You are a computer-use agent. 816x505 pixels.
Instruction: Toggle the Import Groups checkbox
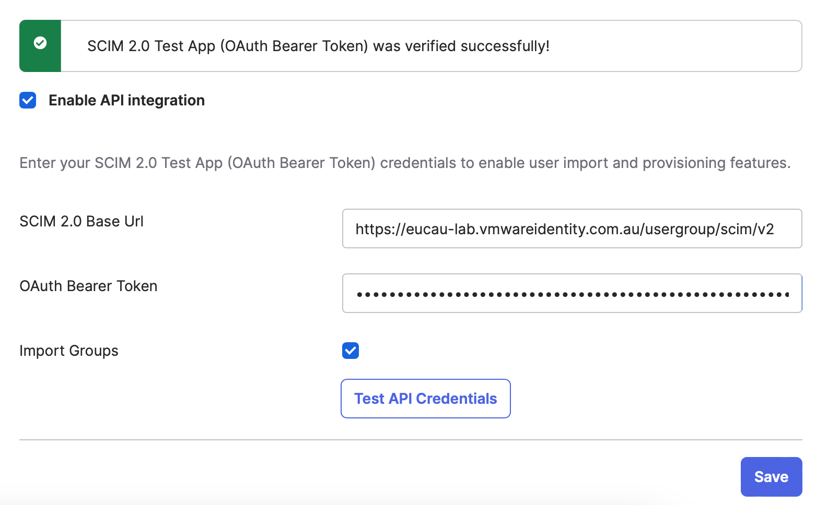coord(351,351)
